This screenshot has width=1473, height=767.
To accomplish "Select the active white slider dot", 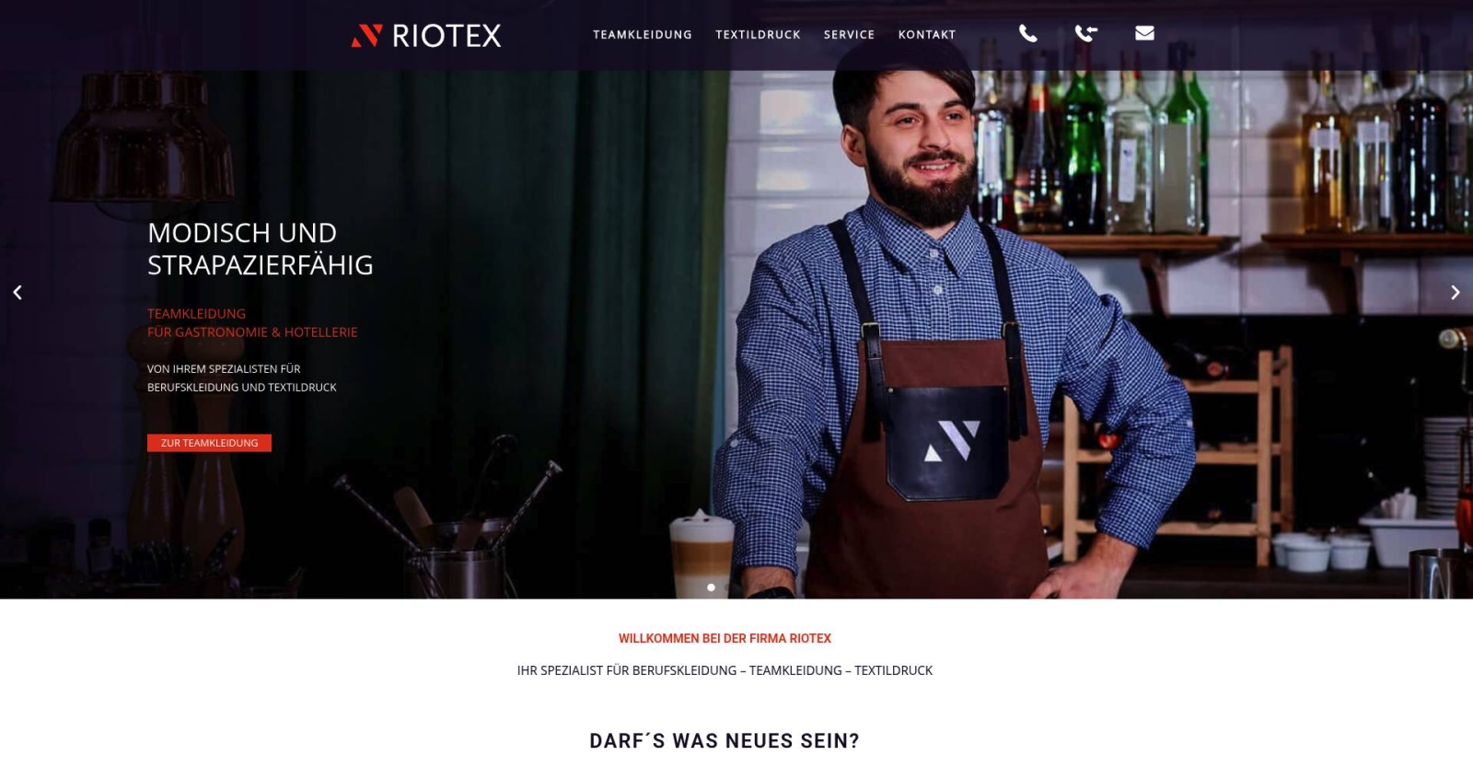I will coord(711,587).
